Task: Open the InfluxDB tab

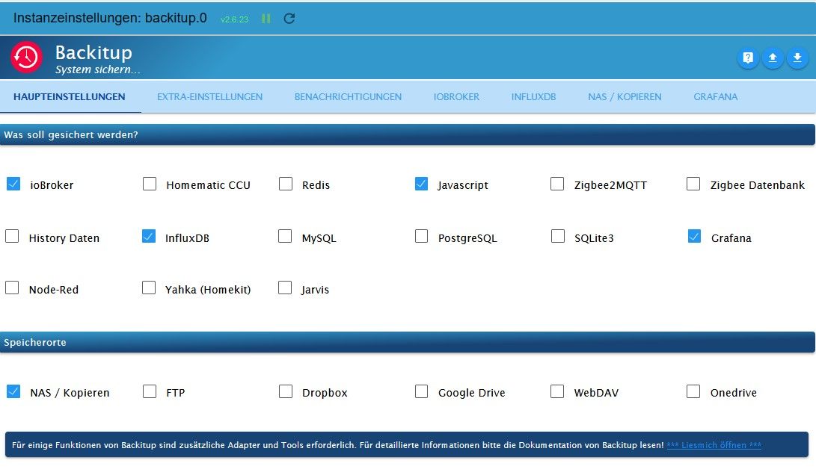Action: pyautogui.click(x=533, y=96)
